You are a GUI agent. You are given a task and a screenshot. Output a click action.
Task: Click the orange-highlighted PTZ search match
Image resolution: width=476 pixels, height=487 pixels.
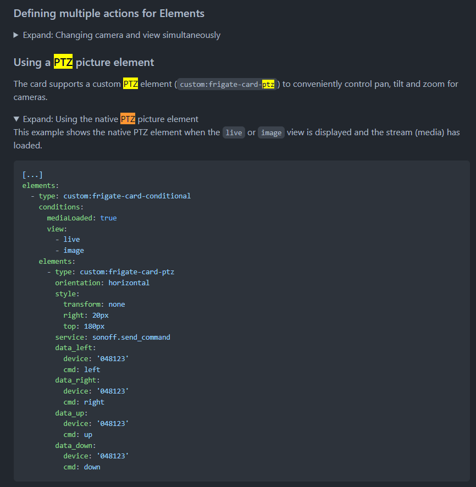pos(128,119)
